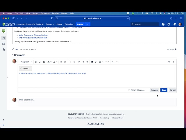Open the space calendars sidebar icon
186x140 pixels.
coord(3,44)
